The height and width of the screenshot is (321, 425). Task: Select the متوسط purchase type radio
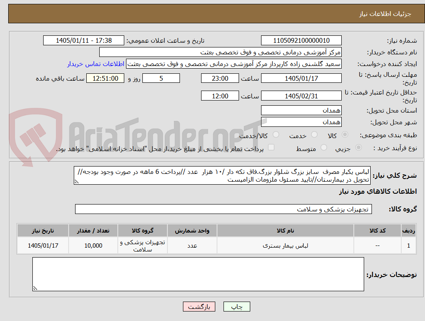click(x=324, y=148)
